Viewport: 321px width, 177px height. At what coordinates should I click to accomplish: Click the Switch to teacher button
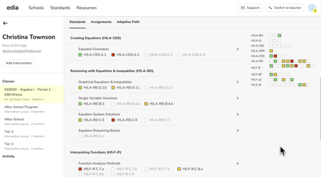pos(285,8)
